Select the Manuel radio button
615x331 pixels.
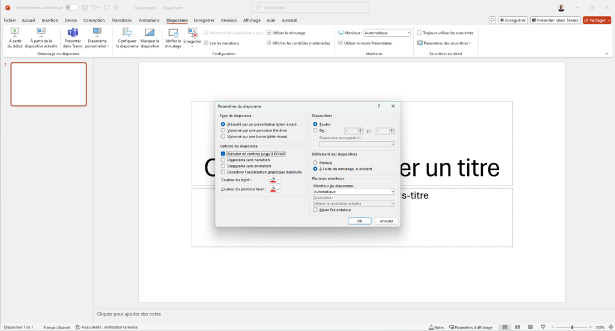315,162
